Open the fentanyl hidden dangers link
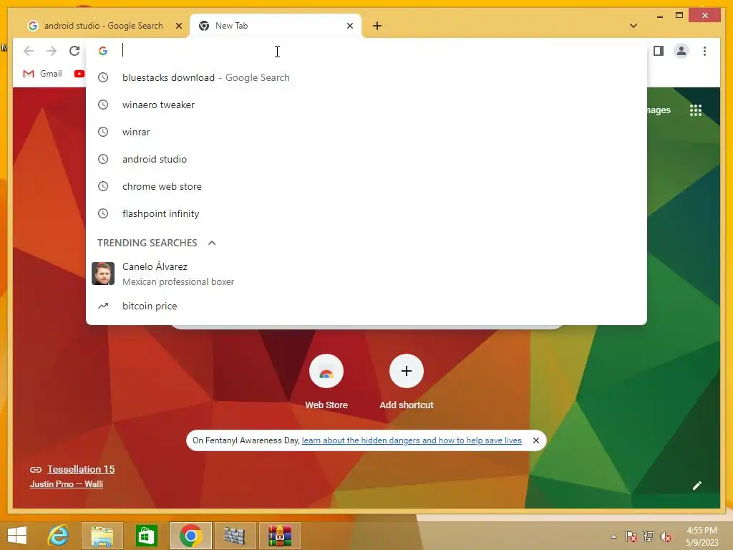Viewport: 733px width, 550px height. (x=412, y=440)
